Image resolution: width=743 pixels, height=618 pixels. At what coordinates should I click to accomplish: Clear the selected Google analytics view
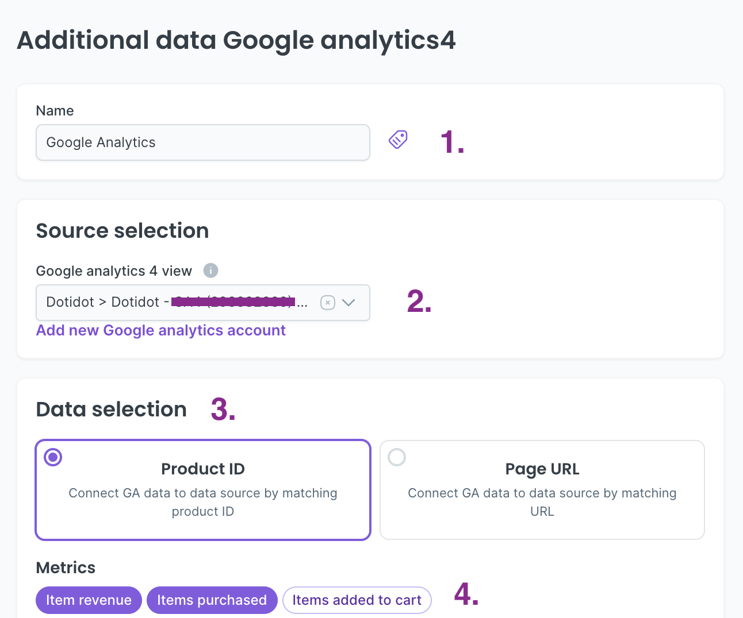[x=328, y=303]
